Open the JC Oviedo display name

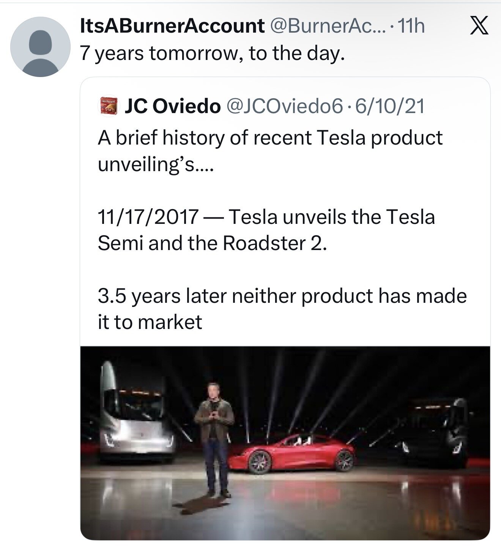[x=173, y=106]
